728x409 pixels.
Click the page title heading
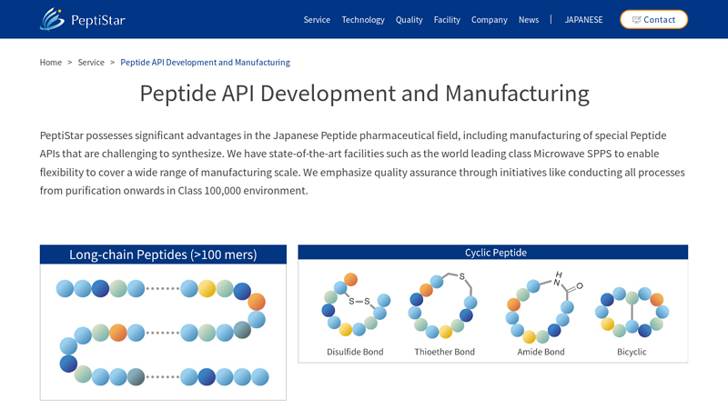point(365,94)
